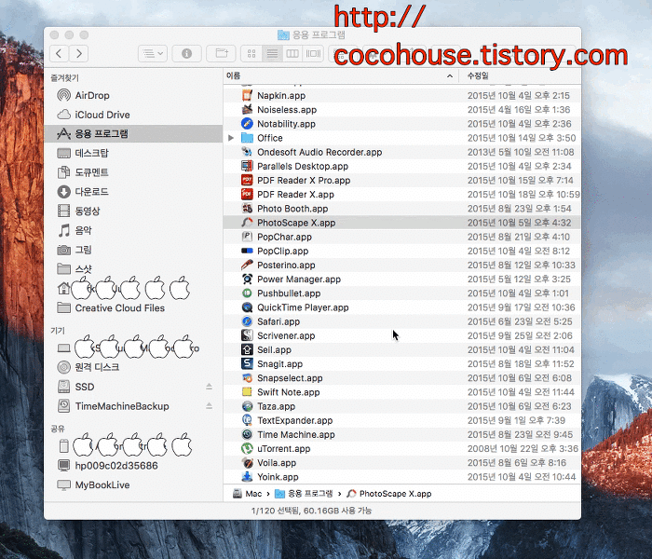Click the Office folder icon
The width and height of the screenshot is (652, 559).
pos(247,138)
